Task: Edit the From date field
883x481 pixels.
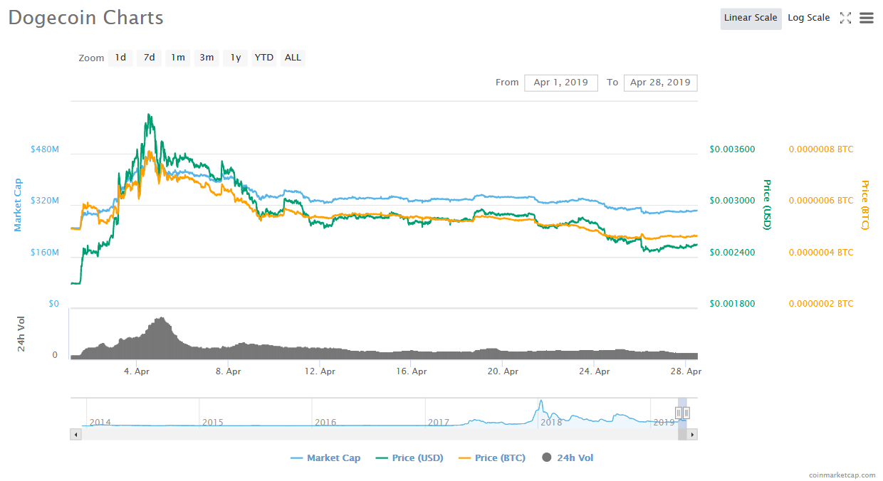Action: tap(561, 83)
